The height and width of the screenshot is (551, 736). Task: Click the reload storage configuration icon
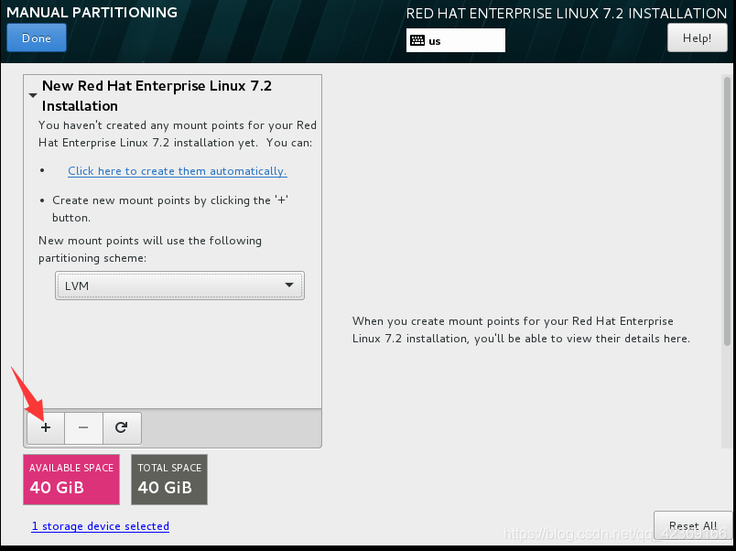point(122,427)
